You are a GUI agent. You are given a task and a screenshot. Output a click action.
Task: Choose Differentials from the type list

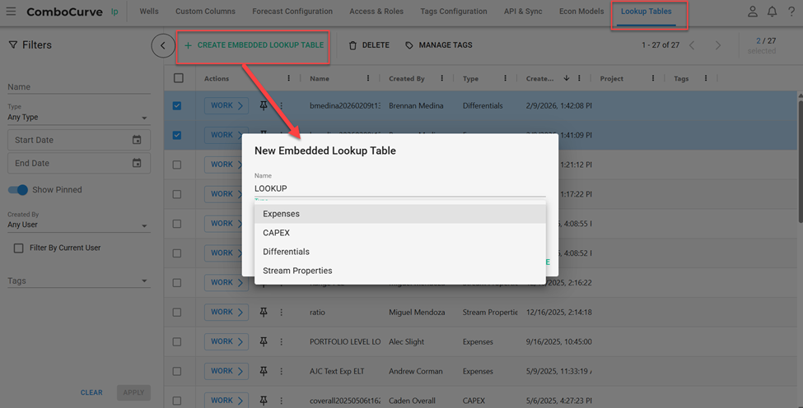point(287,252)
